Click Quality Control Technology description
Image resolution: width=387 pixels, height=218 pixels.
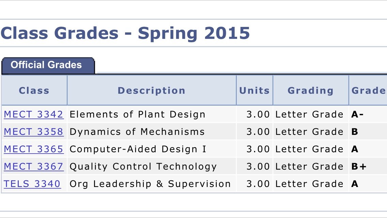click(x=143, y=167)
